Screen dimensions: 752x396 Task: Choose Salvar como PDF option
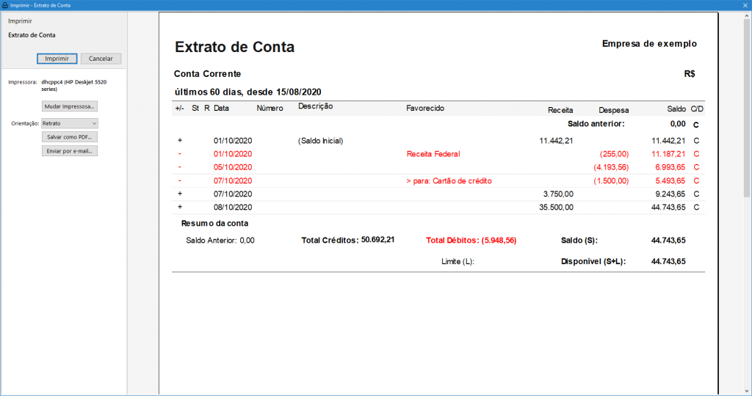coord(70,136)
